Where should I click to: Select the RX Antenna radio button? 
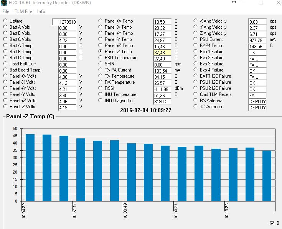click(x=196, y=100)
